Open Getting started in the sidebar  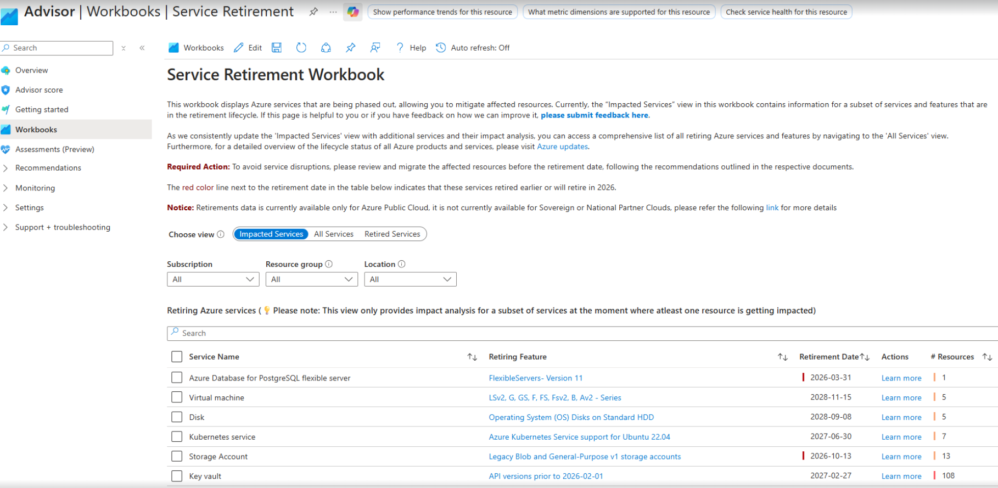coord(42,110)
